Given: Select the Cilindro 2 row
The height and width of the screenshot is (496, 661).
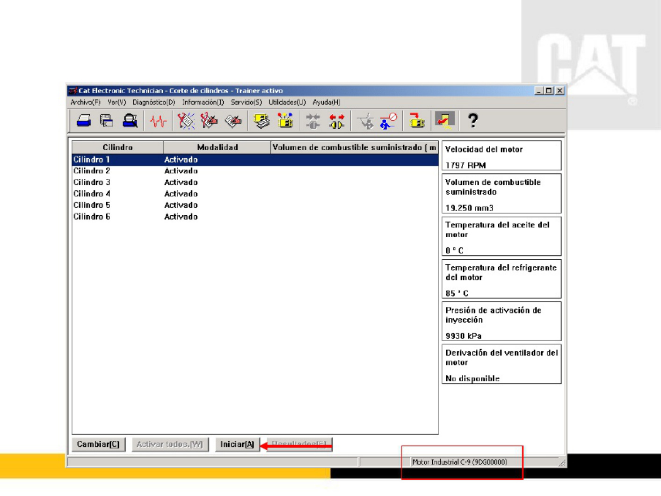Looking at the screenshot, I should [255, 171].
